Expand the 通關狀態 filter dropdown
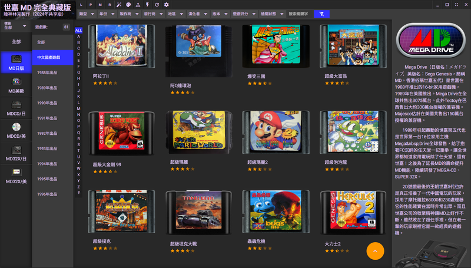Image resolution: width=471 pixels, height=268 pixels. coord(272,14)
